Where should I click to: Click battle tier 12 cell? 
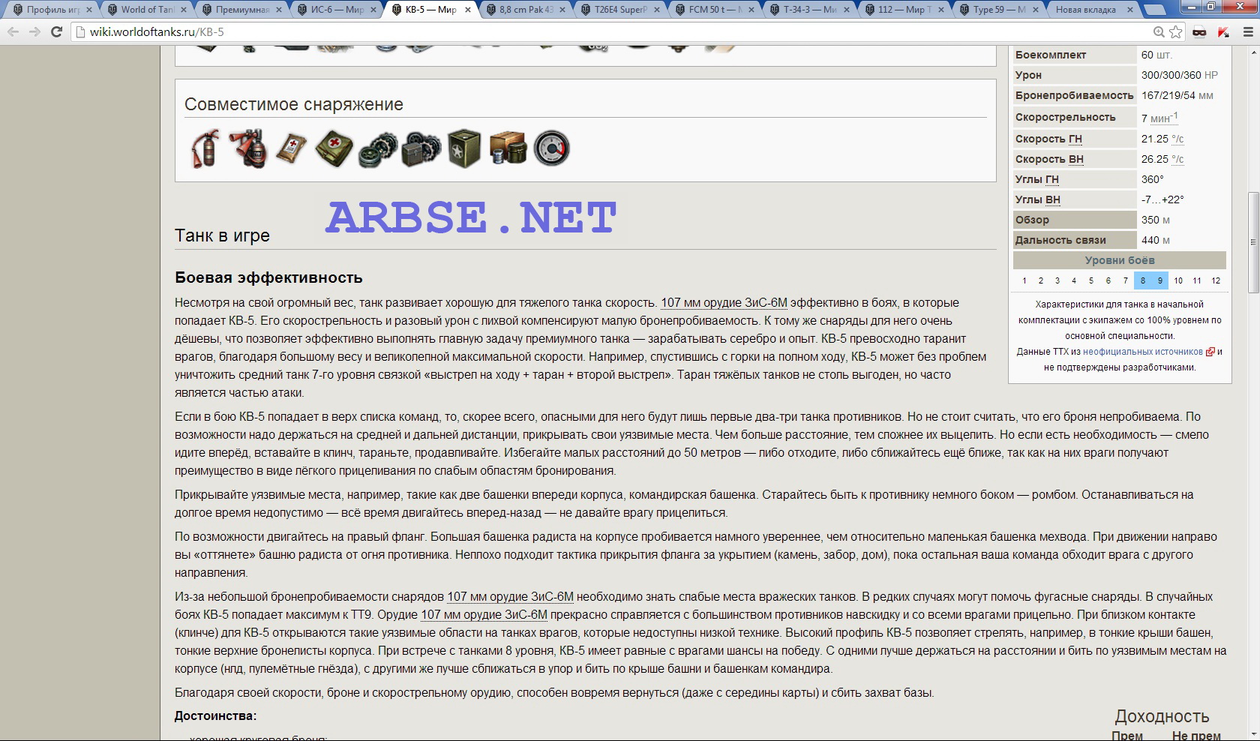pos(1216,280)
